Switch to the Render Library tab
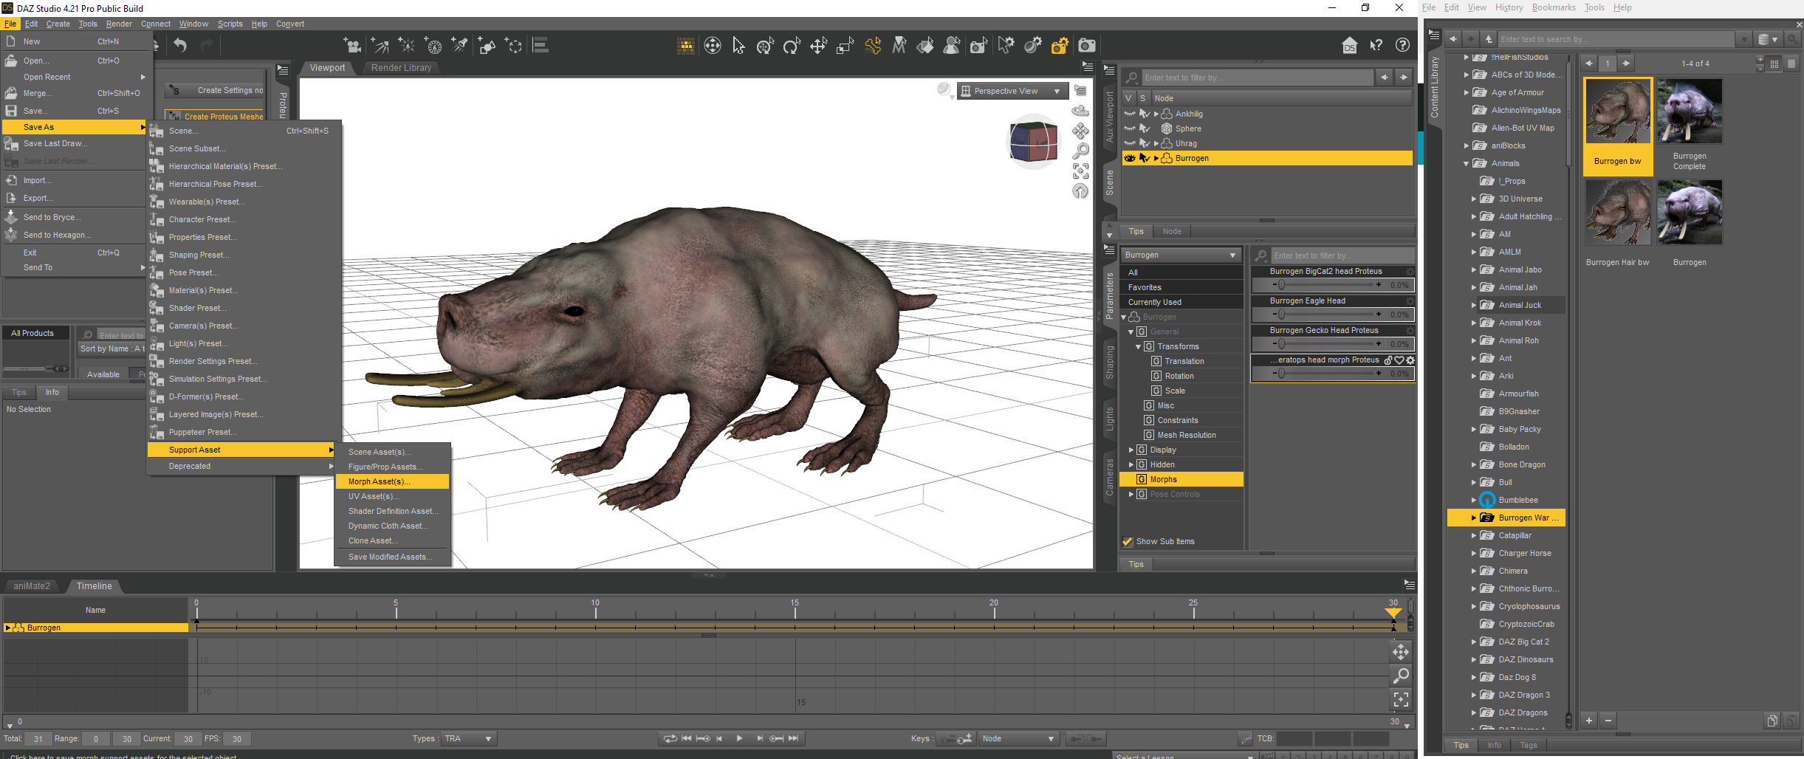Screen dimensions: 1804x759 (401, 68)
